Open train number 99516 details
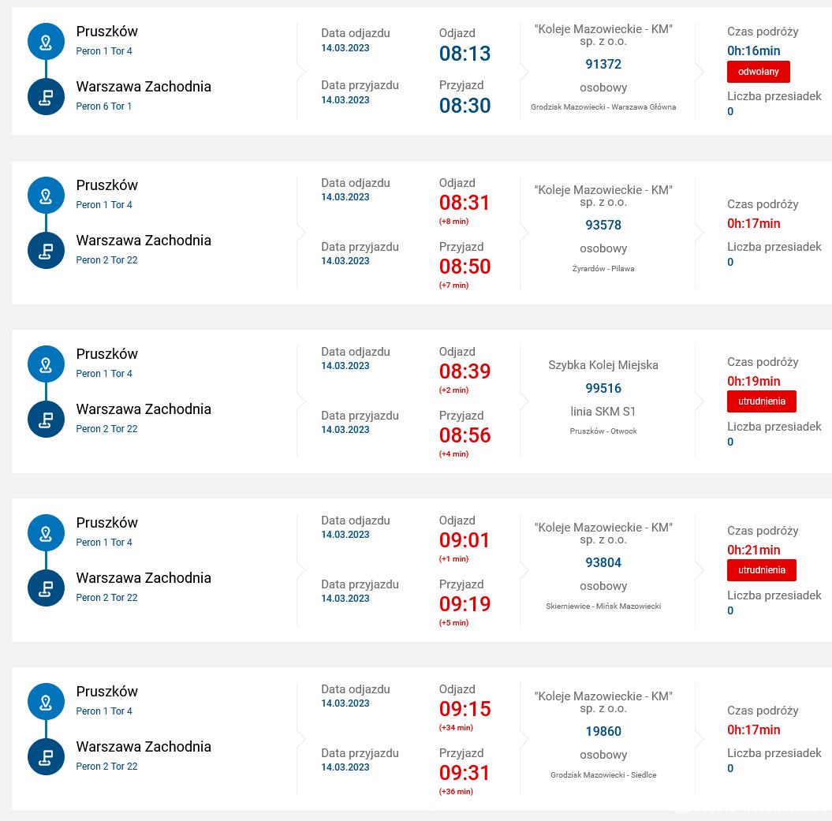This screenshot has height=821, width=832. click(603, 389)
